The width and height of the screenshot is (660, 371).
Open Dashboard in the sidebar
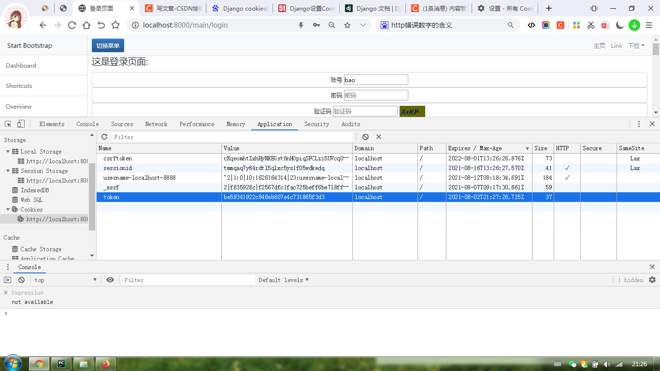tap(43, 65)
